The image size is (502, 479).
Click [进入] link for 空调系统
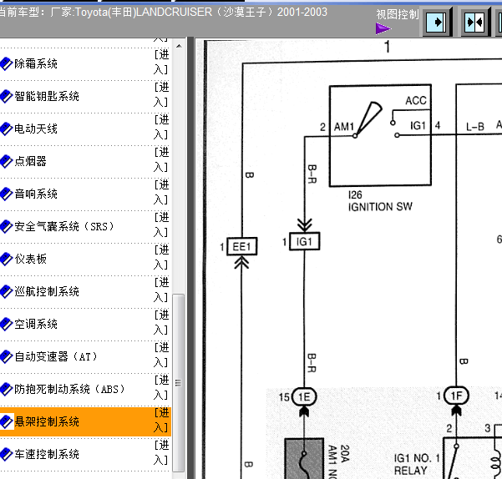pyautogui.click(x=161, y=323)
